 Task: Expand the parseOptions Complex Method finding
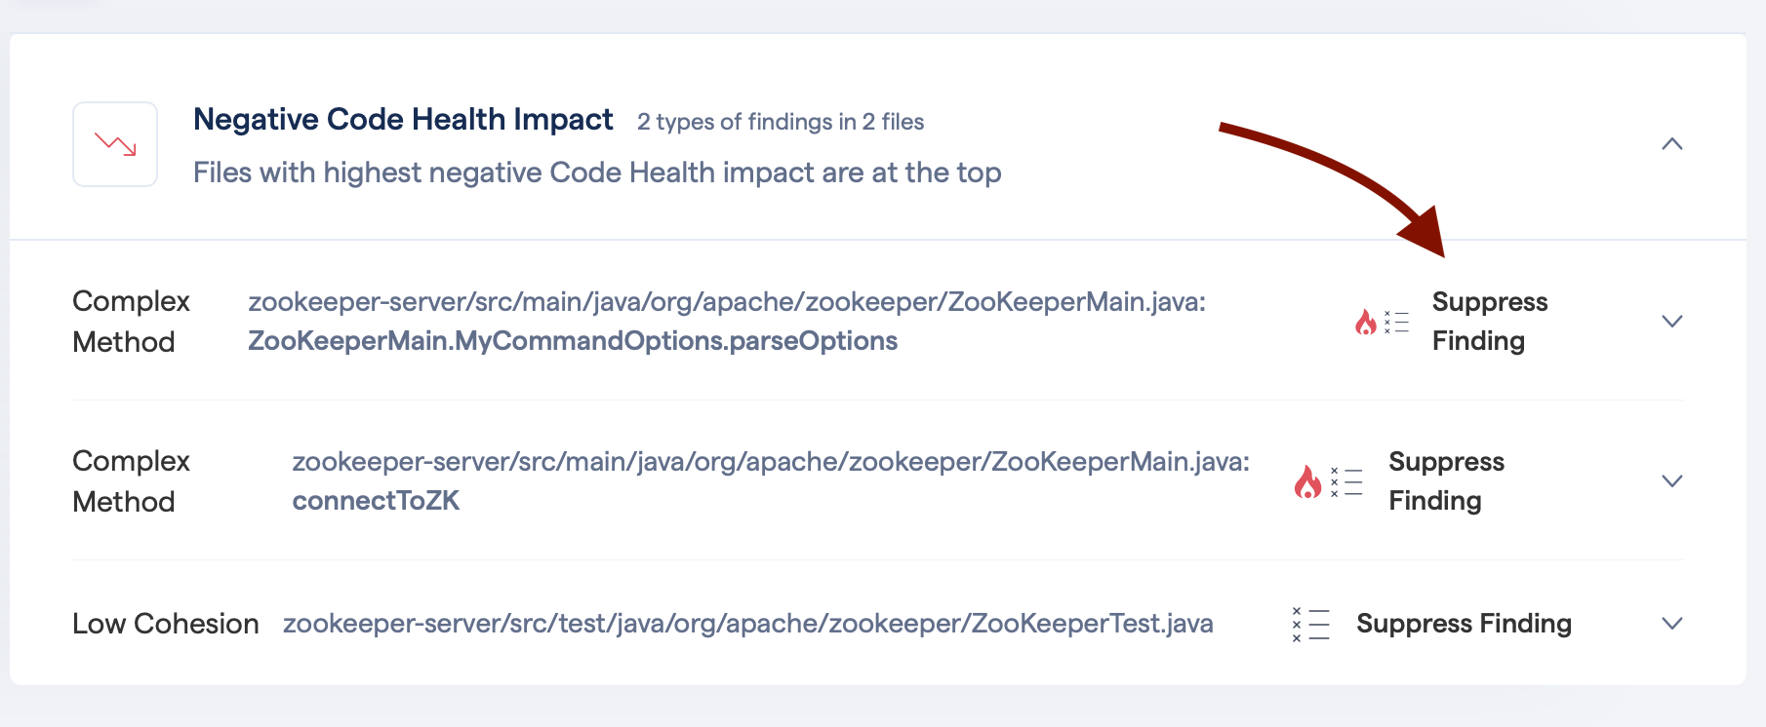click(1673, 321)
